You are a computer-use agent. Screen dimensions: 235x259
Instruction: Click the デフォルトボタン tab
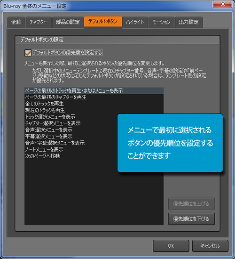point(103,21)
